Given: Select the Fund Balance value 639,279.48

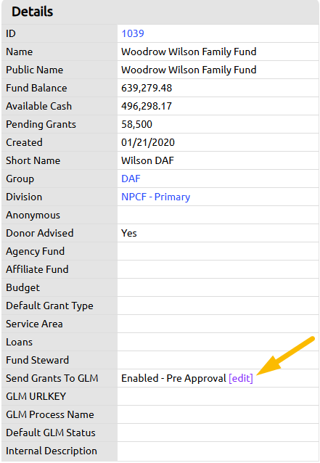Looking at the screenshot, I should 147,88.
